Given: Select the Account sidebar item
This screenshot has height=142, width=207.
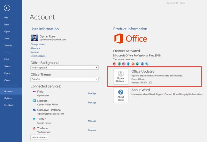Looking at the screenshot, I should (11, 91).
